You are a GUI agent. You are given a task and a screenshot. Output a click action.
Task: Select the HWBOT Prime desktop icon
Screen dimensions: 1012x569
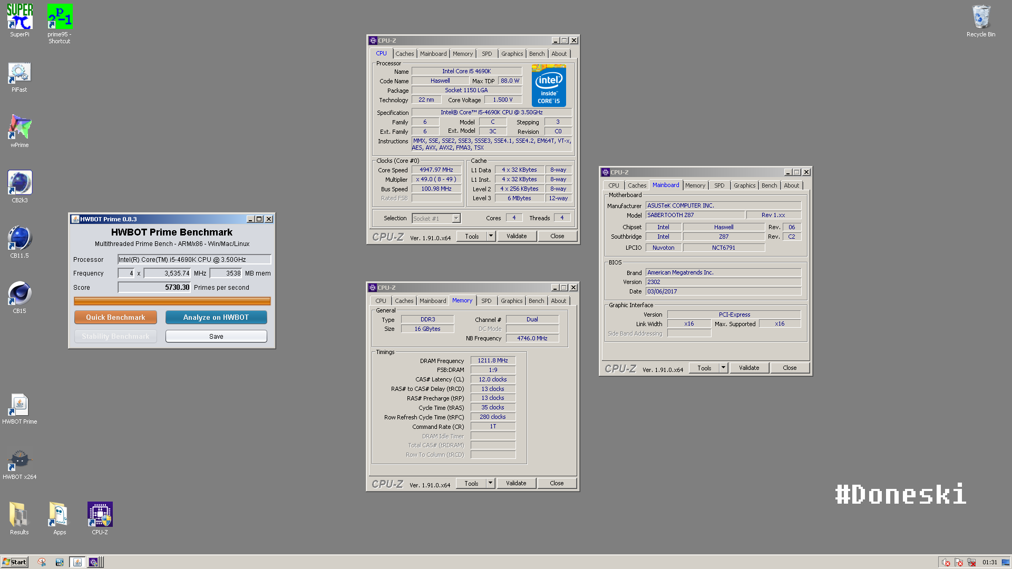tap(20, 409)
